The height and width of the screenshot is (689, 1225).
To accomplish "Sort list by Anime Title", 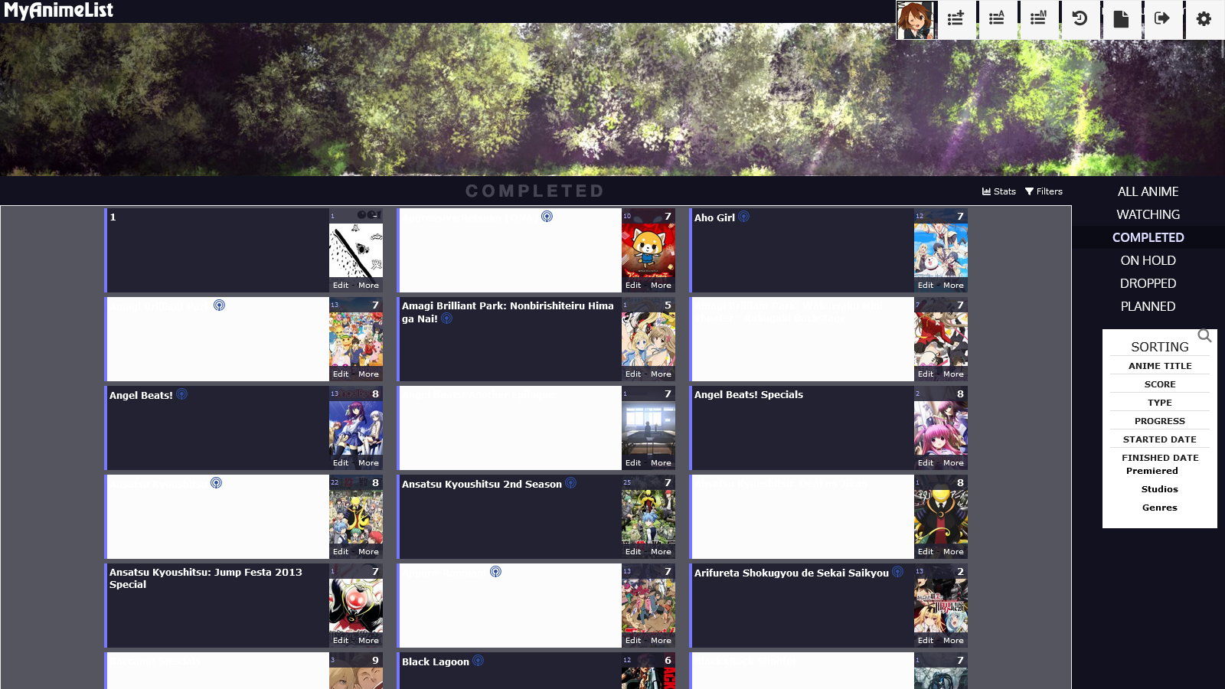I will tap(1160, 366).
